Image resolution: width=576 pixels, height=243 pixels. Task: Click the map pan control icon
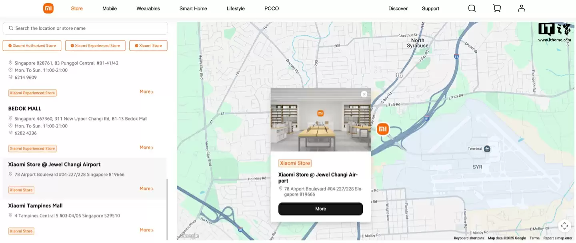[x=564, y=226]
